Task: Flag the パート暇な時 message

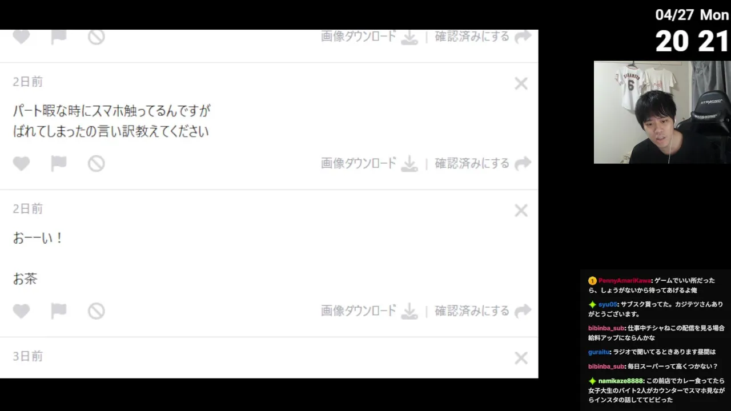Action: point(59,164)
